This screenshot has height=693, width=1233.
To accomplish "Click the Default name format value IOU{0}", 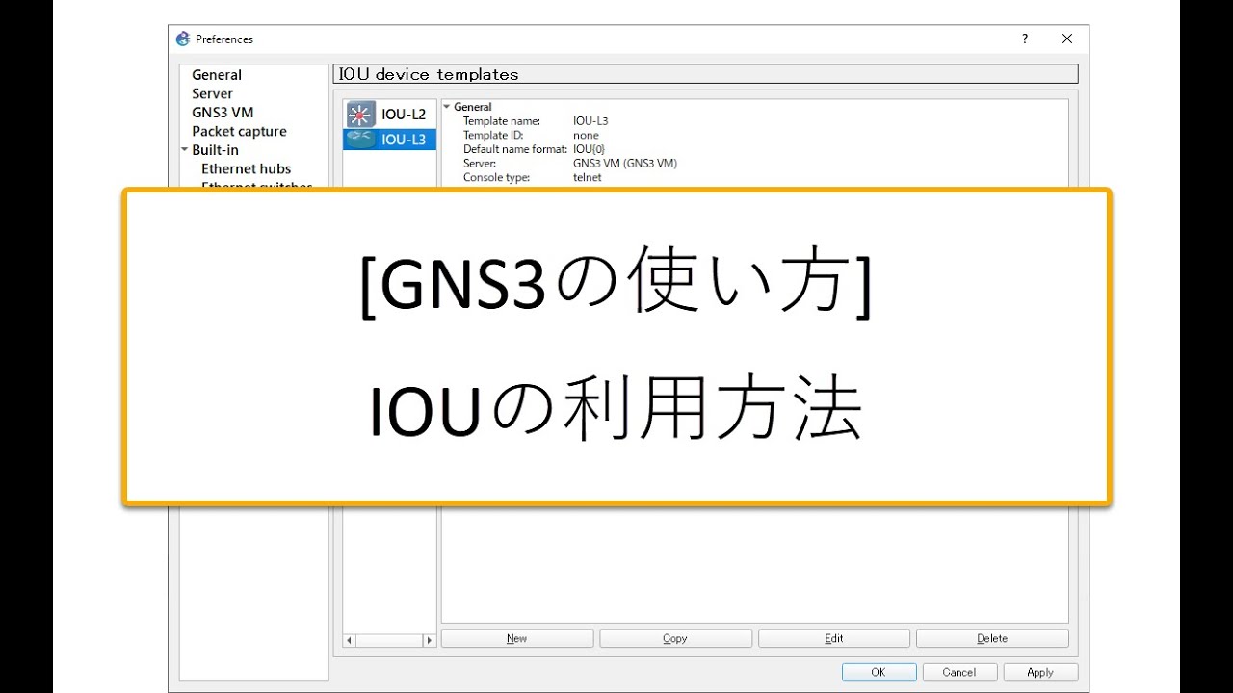I will [589, 149].
